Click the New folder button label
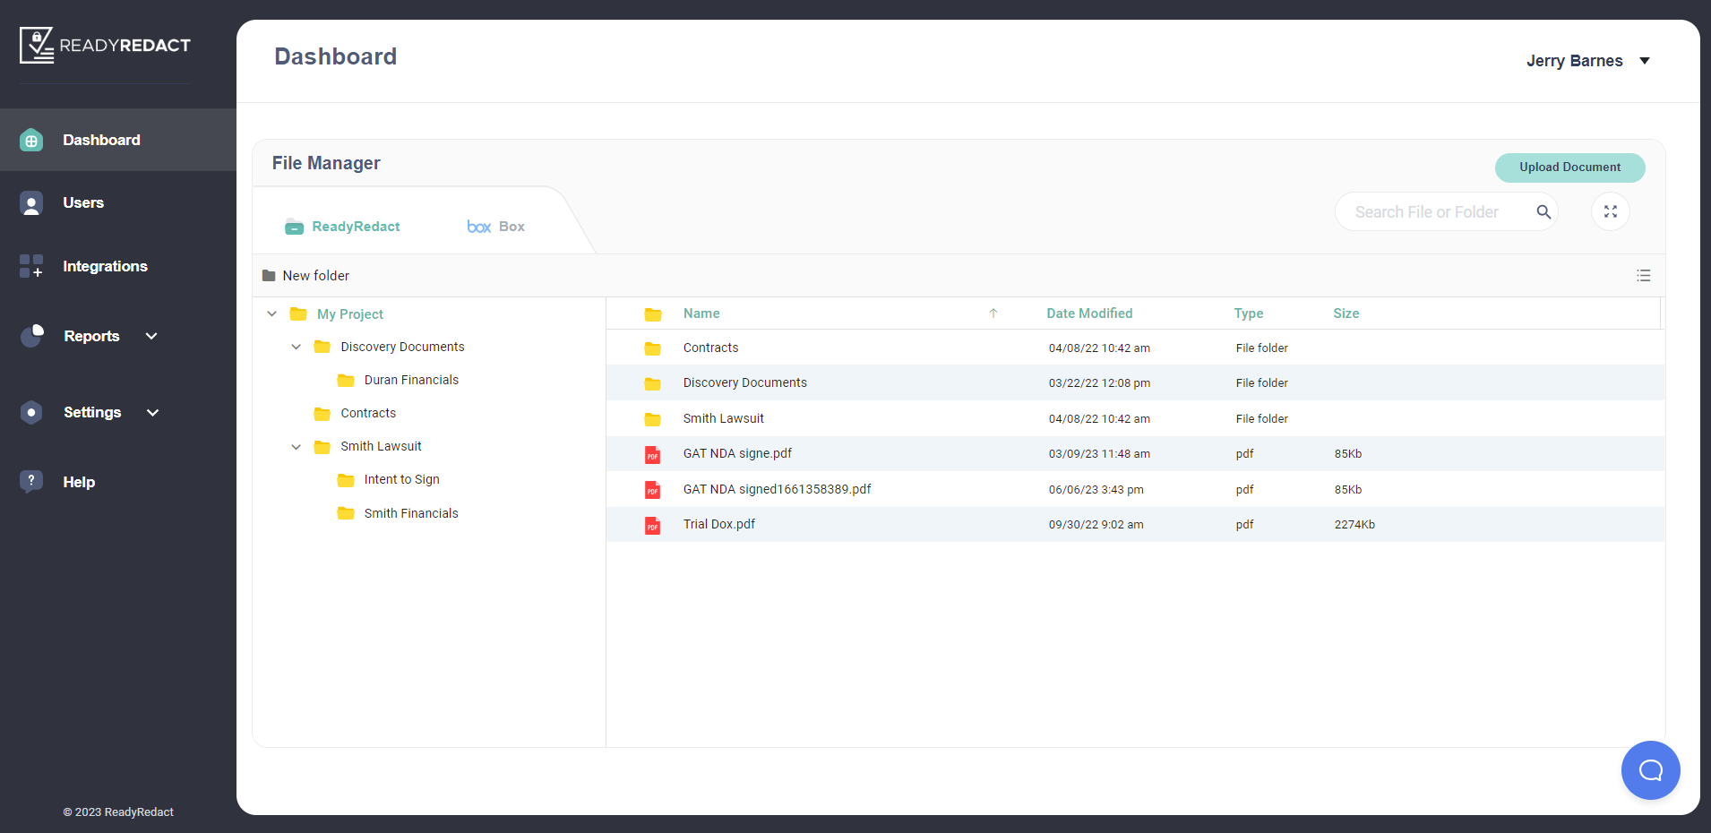 pos(316,276)
